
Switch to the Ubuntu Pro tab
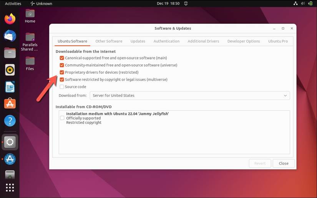[x=278, y=41]
